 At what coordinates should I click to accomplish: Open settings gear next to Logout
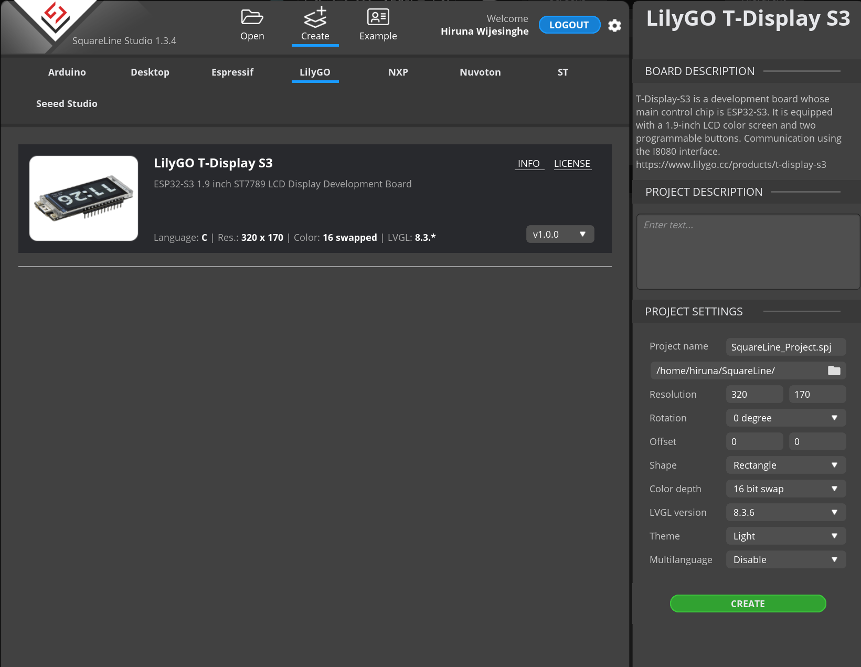pos(614,26)
